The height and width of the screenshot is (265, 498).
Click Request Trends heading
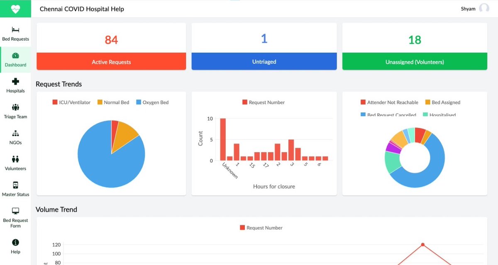[x=59, y=84]
